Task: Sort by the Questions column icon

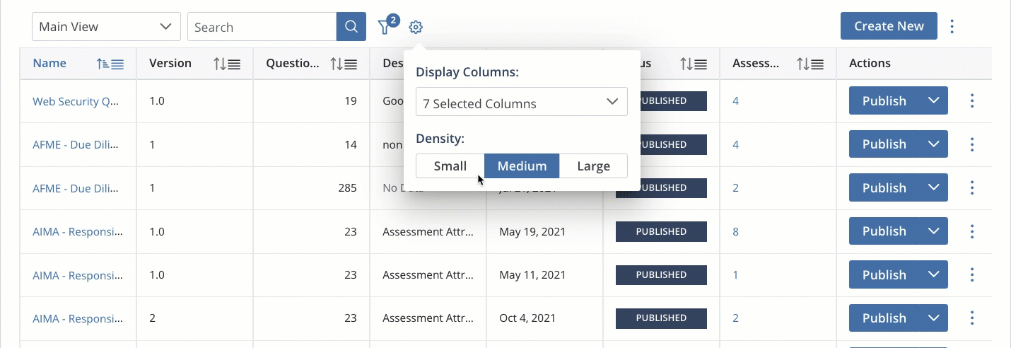Action: 344,64
